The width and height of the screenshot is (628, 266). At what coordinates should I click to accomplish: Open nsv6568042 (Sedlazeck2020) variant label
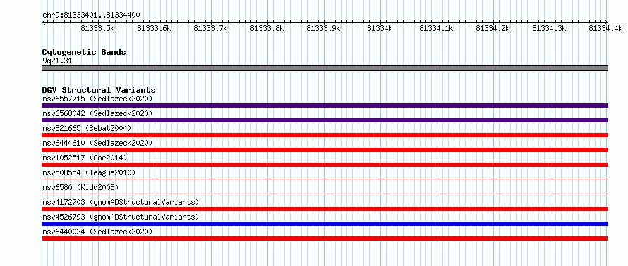(x=97, y=113)
